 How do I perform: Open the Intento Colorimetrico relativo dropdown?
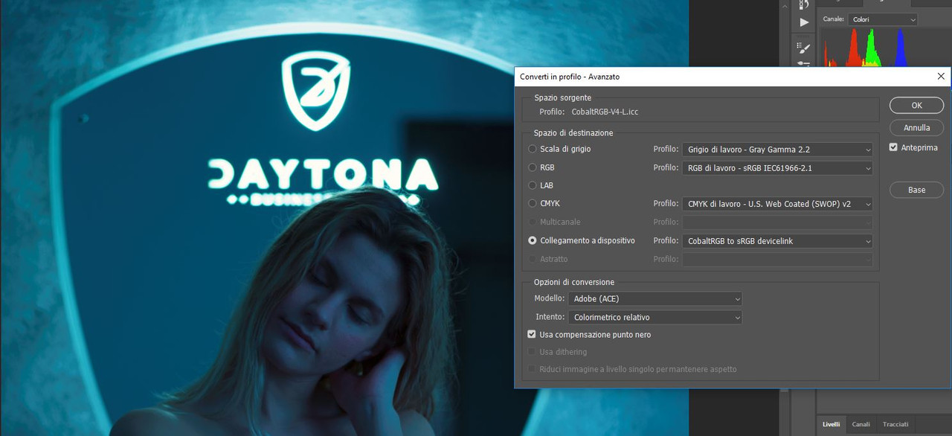pyautogui.click(x=655, y=318)
